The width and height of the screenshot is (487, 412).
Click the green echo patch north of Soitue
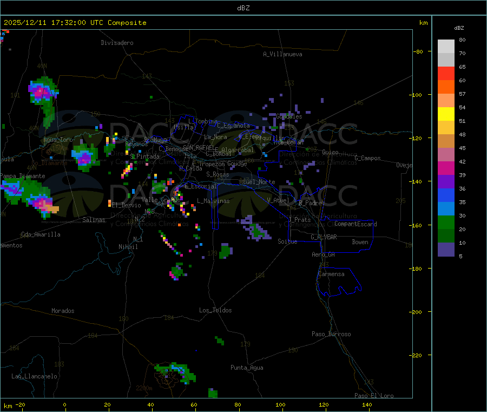255,228
